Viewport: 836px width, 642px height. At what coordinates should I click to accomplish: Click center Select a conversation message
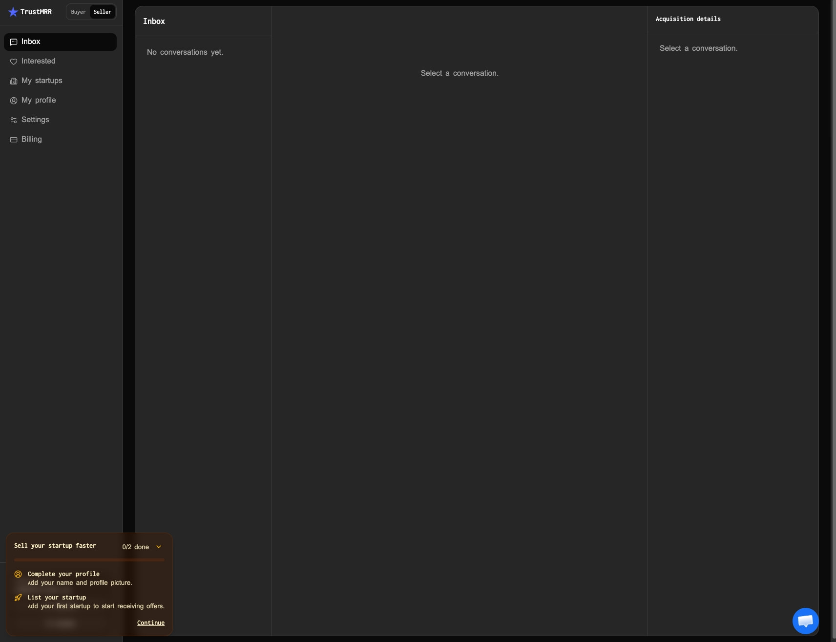pos(460,73)
